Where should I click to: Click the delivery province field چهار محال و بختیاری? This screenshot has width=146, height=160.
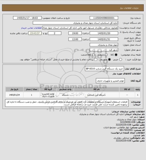[x=104, y=45]
